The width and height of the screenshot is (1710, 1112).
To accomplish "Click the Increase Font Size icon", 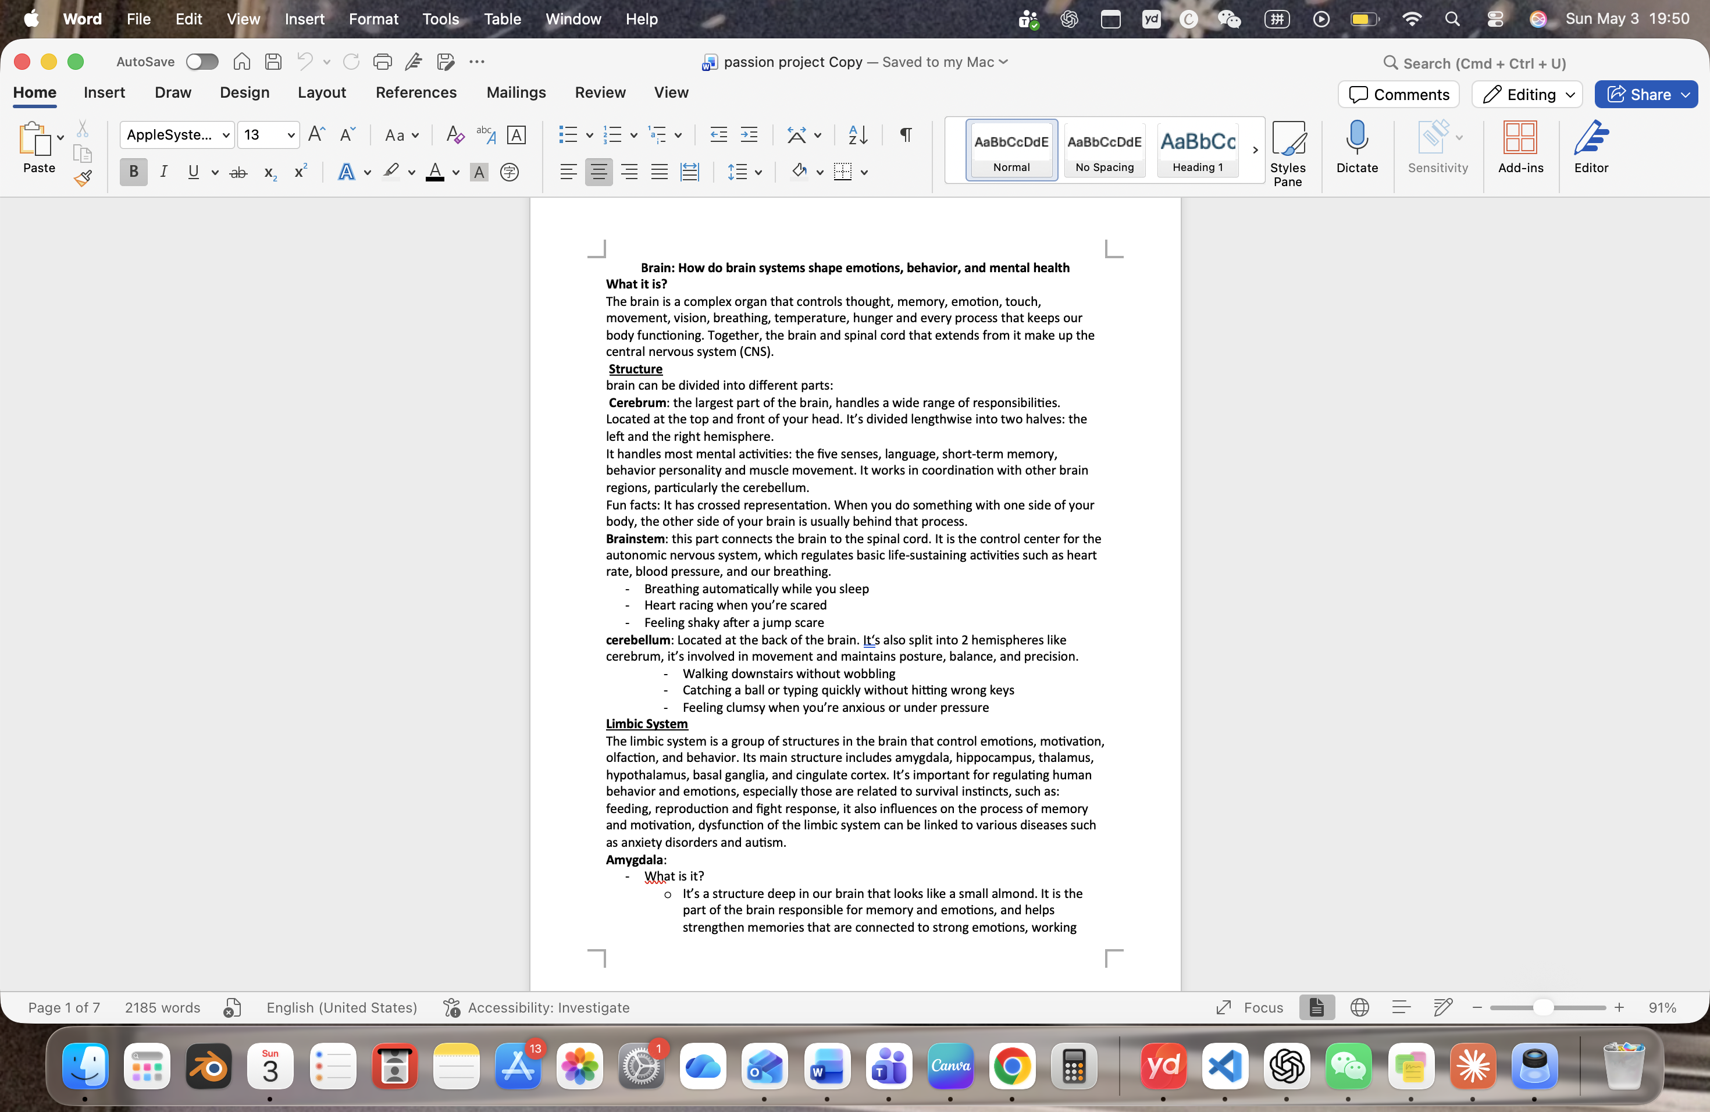I will coord(316,134).
